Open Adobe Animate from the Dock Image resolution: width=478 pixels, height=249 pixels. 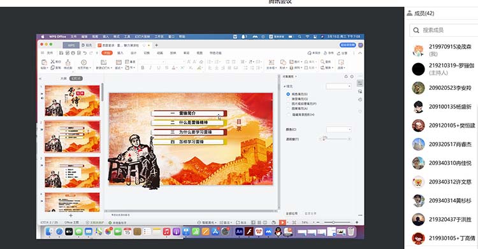coord(239,232)
